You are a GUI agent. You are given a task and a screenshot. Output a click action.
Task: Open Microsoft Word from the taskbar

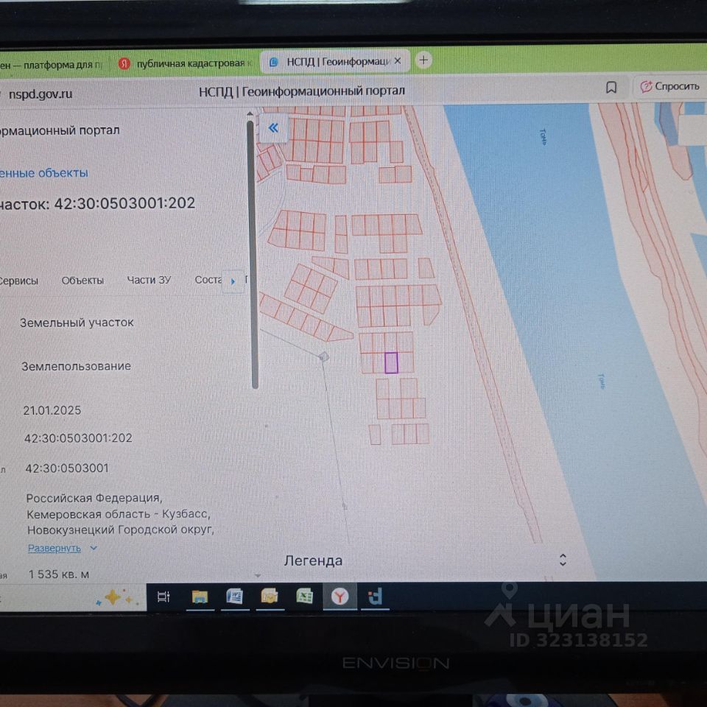point(234,597)
